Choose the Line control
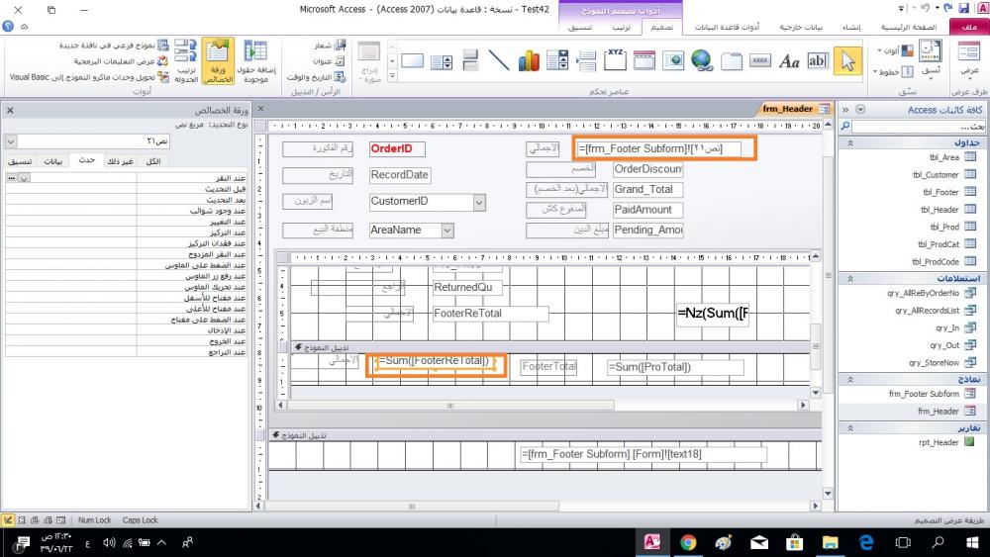Image resolution: width=990 pixels, height=557 pixels. point(499,60)
